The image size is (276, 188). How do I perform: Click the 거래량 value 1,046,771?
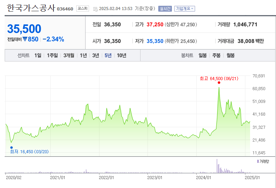pyautogui.click(x=245, y=24)
